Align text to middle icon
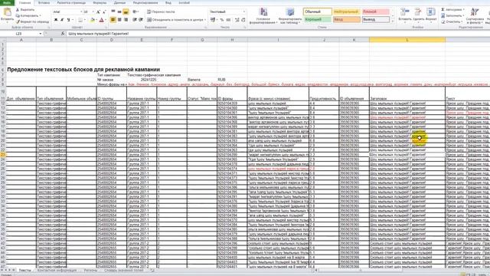Viewport: 490px width, 276px height. click(119, 12)
